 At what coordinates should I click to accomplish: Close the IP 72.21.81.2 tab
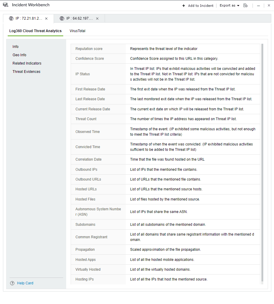coord(46,18)
